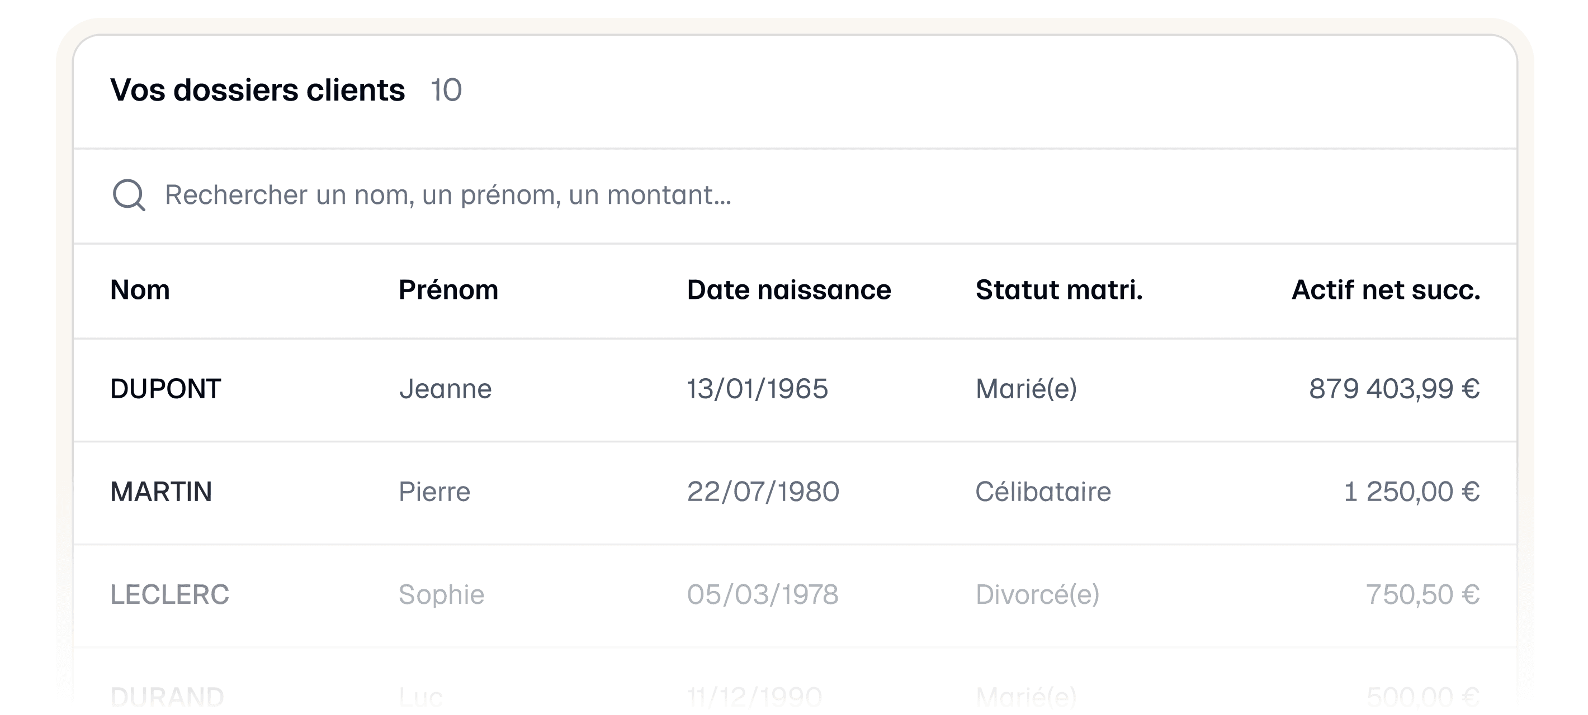Open the DUPONT client record
Image resolution: width=1588 pixels, height=715 pixels.
(165, 389)
